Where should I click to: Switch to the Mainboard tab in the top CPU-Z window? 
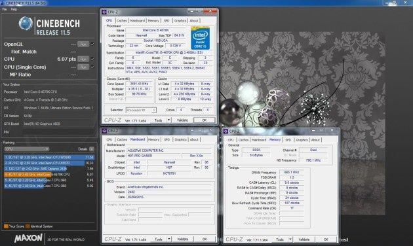[x=138, y=20]
